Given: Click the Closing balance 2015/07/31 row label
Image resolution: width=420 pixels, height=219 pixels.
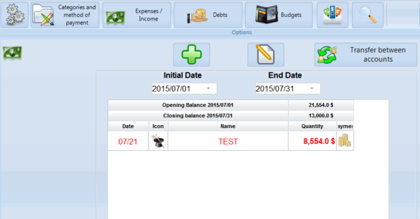Looking at the screenshot, I should (x=198, y=116).
